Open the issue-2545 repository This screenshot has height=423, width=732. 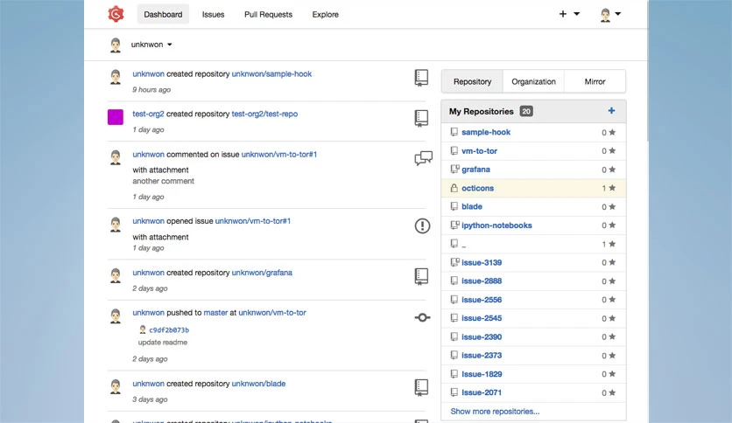[x=482, y=318]
